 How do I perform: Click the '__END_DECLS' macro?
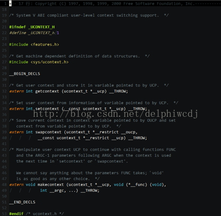coord(22,202)
